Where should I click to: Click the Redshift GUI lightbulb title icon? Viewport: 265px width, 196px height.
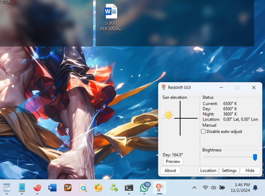point(164,87)
